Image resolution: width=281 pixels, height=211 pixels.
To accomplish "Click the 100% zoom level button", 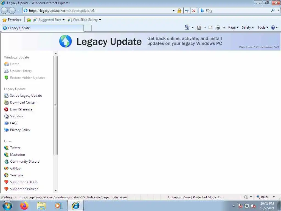I will pyautogui.click(x=263, y=197).
